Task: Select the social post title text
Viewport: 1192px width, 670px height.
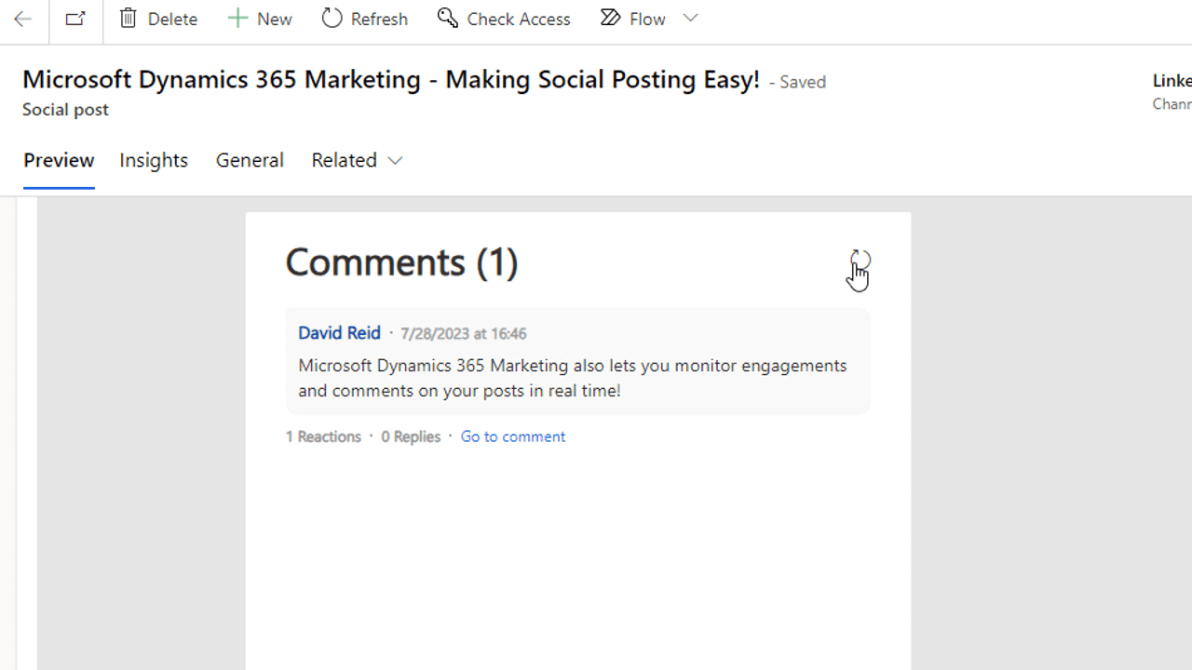Action: point(391,79)
